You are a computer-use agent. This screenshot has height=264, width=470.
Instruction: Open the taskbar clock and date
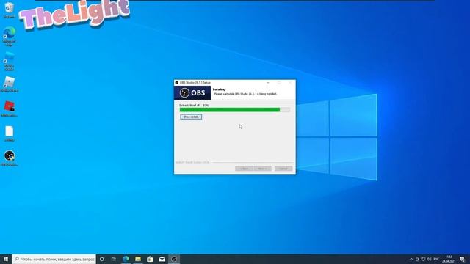point(449,259)
